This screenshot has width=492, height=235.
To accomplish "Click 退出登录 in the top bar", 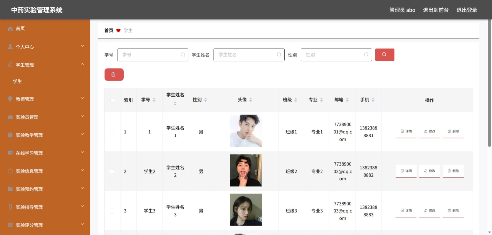I will (467, 10).
